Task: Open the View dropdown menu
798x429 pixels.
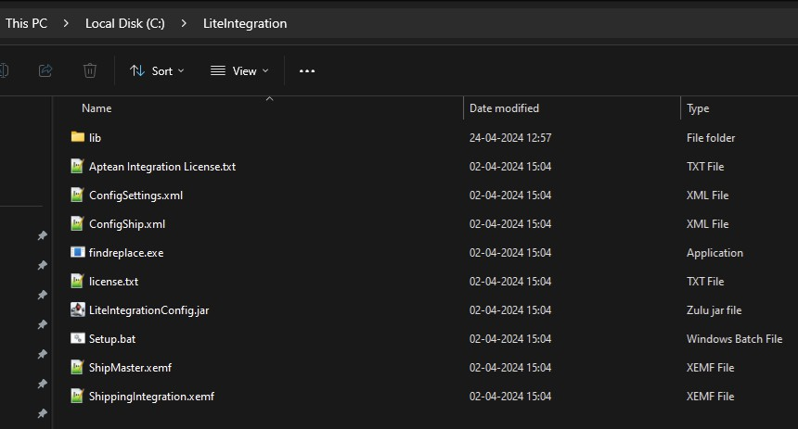Action: coord(239,71)
